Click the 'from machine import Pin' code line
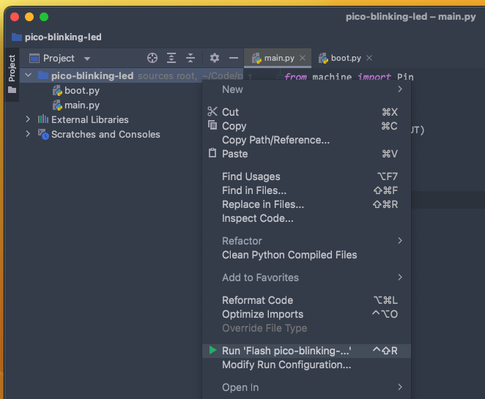Viewport: 485px width, 399px height. [x=349, y=77]
